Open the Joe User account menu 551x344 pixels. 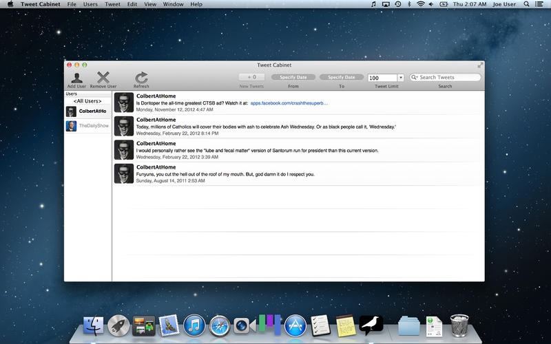504,4
